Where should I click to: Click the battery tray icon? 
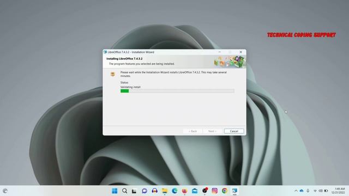coord(326,191)
